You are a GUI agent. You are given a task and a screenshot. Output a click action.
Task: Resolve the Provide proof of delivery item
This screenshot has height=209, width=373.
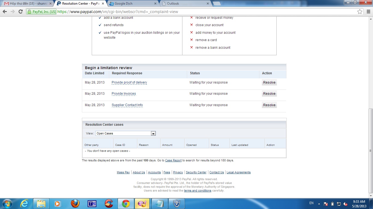pyautogui.click(x=269, y=82)
